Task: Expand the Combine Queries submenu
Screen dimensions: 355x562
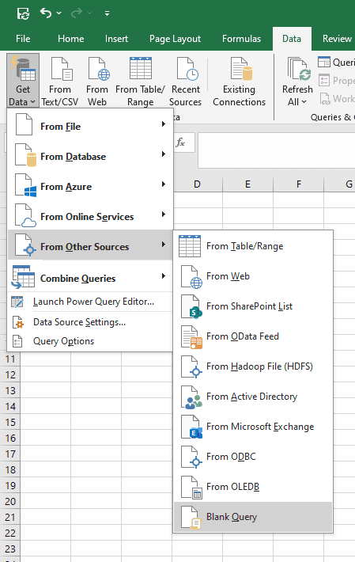Action: tap(90, 278)
